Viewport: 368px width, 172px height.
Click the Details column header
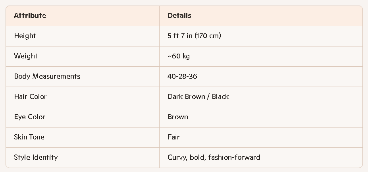point(179,16)
